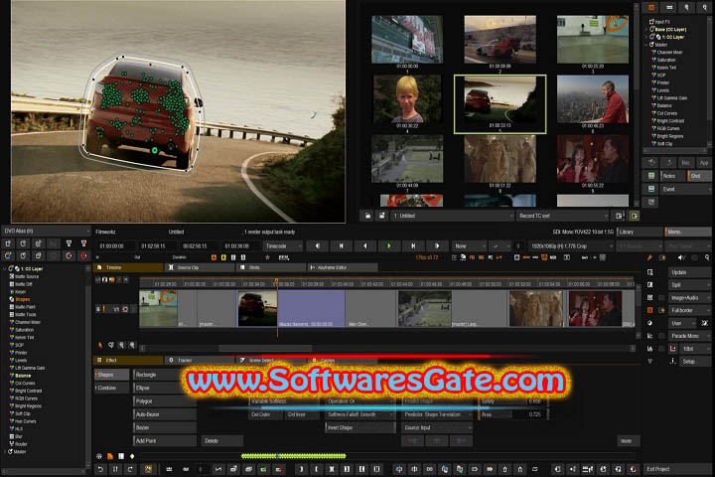
Task: Collapse the 1: CC Layer tree node
Action: pos(5,269)
